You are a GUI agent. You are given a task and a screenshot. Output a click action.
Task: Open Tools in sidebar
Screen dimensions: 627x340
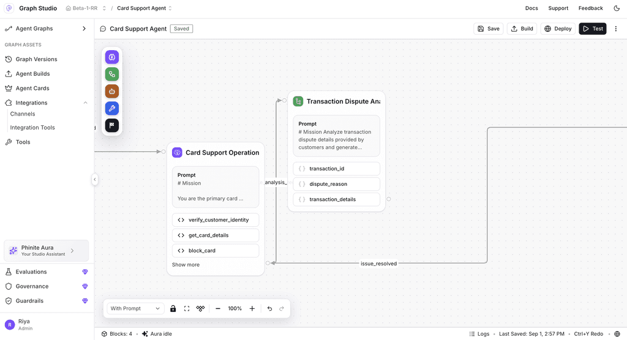(23, 142)
